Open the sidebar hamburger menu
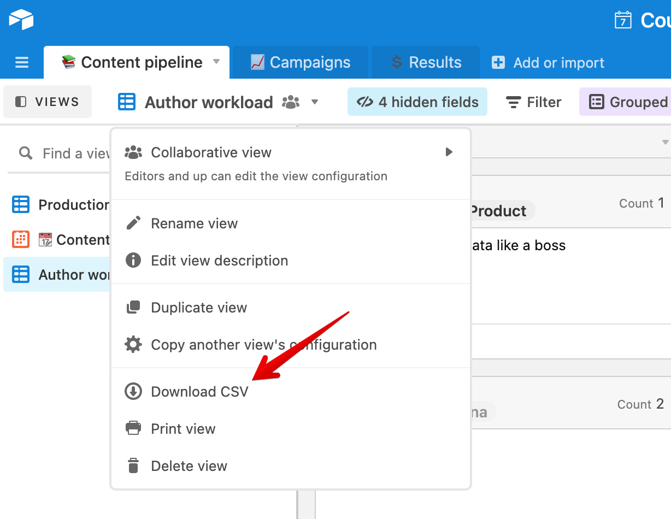Screen dimensions: 671x519 pyautogui.click(x=22, y=62)
